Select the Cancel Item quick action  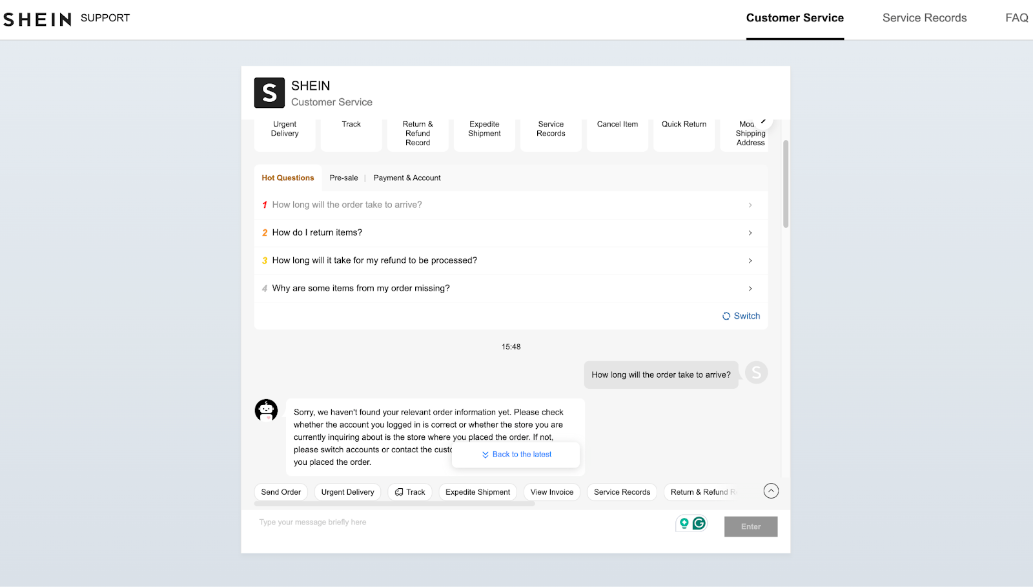coord(617,124)
